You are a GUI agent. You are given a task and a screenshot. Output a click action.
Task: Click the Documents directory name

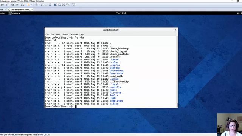pyautogui.click(x=116, y=71)
